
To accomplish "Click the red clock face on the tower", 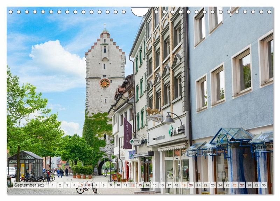I will 104,83.
